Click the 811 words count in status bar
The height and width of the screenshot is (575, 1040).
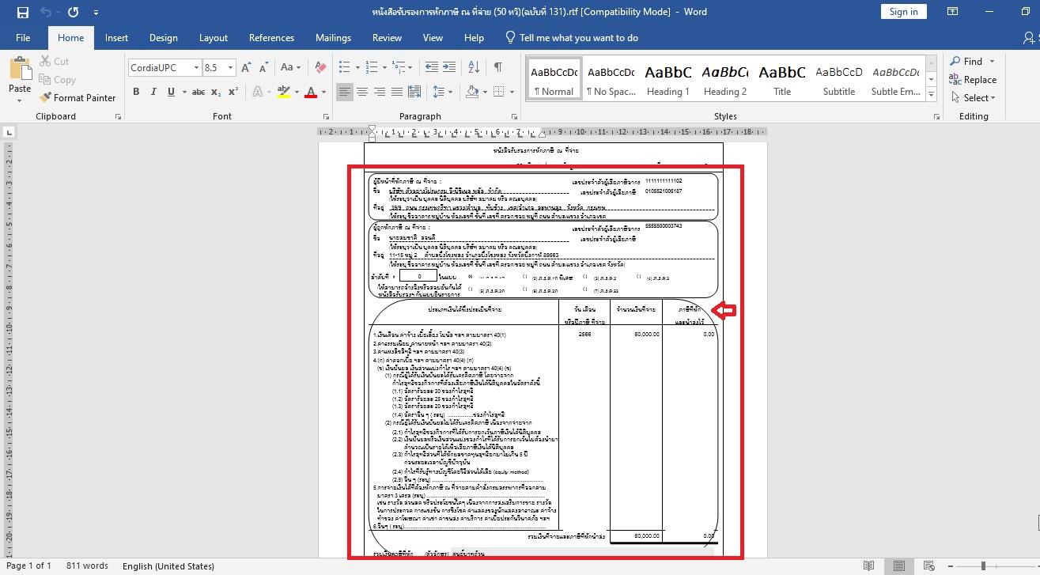87,566
